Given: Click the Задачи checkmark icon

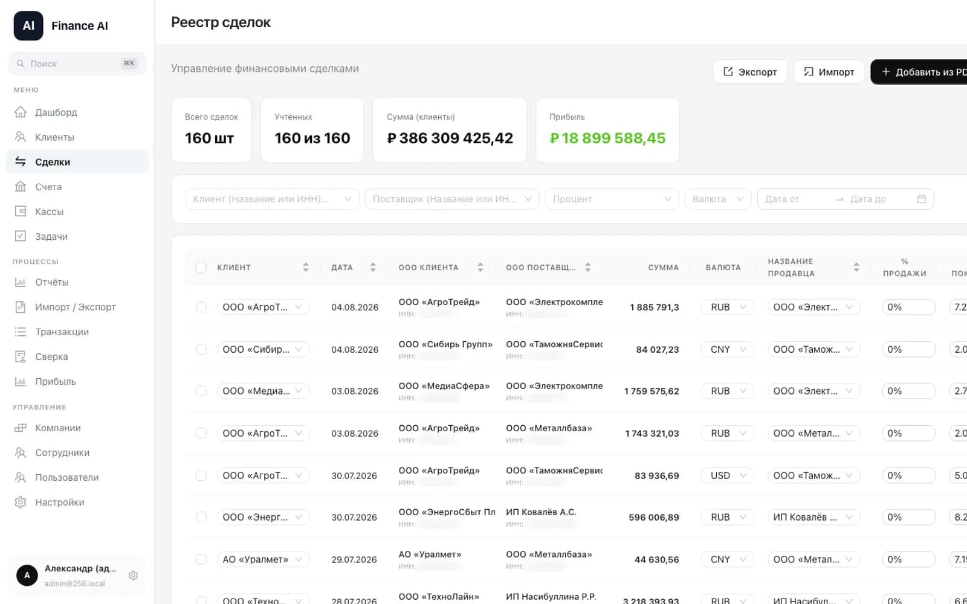Looking at the screenshot, I should pos(21,236).
